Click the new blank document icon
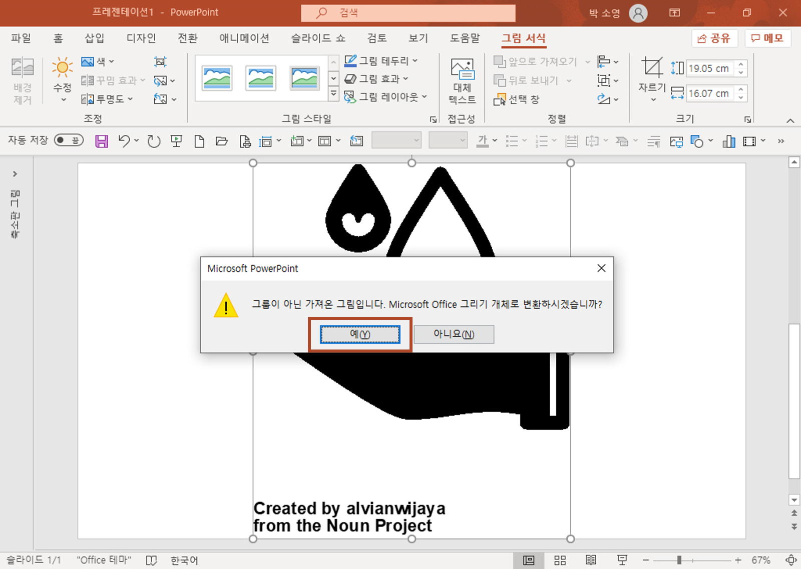 tap(199, 141)
